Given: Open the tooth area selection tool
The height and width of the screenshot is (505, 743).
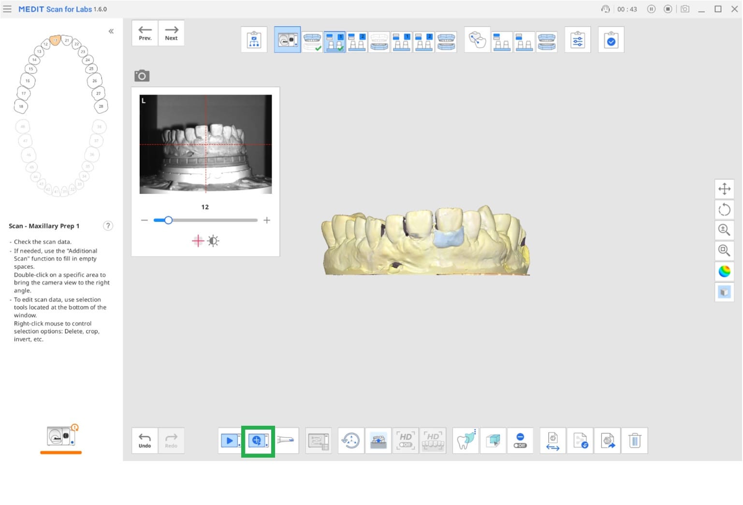Looking at the screenshot, I should point(466,441).
